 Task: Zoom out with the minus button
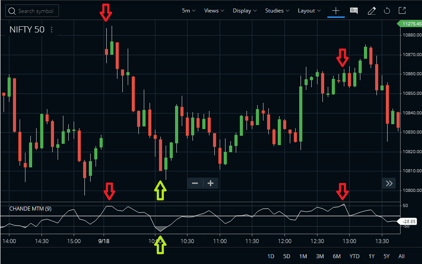click(x=195, y=183)
